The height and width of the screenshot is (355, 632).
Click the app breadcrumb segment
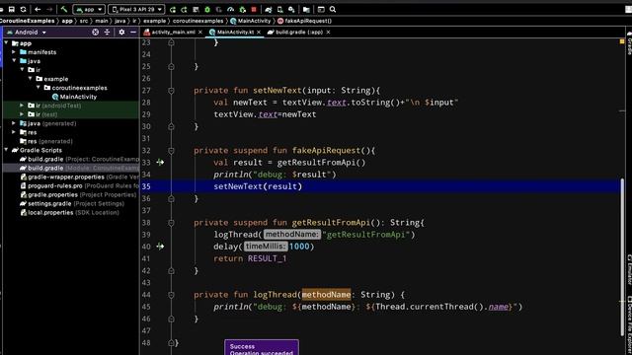pos(67,21)
